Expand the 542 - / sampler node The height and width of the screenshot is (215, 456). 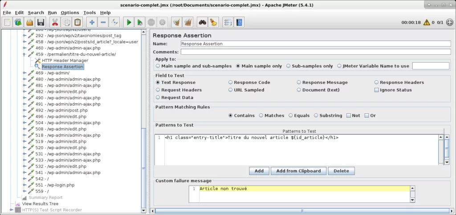(24, 179)
